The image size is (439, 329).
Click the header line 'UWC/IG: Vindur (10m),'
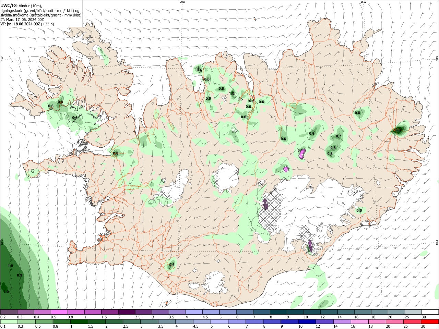click(21, 6)
